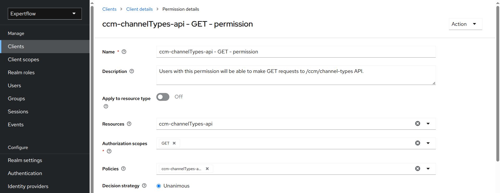Click the help icon beside Name
This screenshot has width=500, height=193.
124,52
